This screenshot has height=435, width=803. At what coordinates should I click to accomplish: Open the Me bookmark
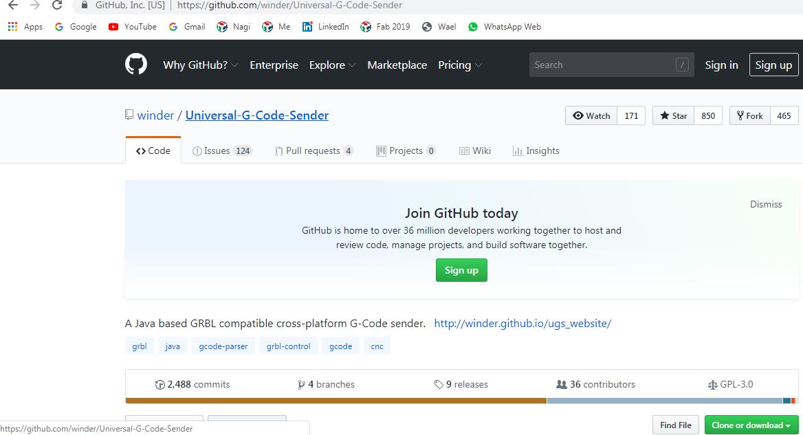pos(276,27)
